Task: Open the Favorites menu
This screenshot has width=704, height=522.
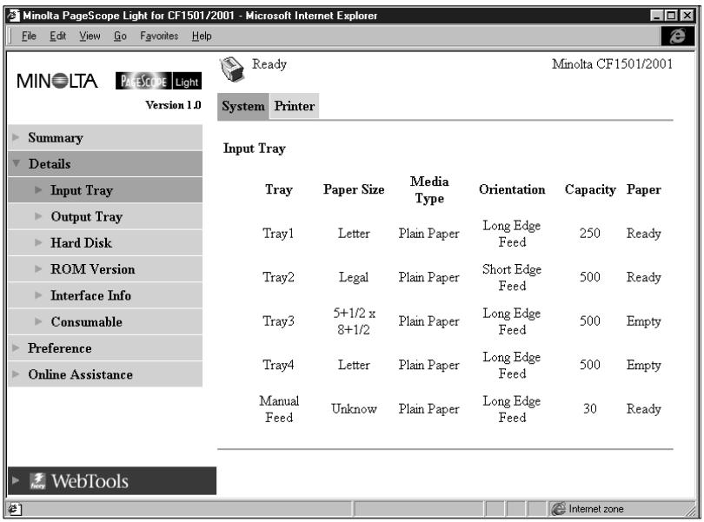Action: [159, 36]
